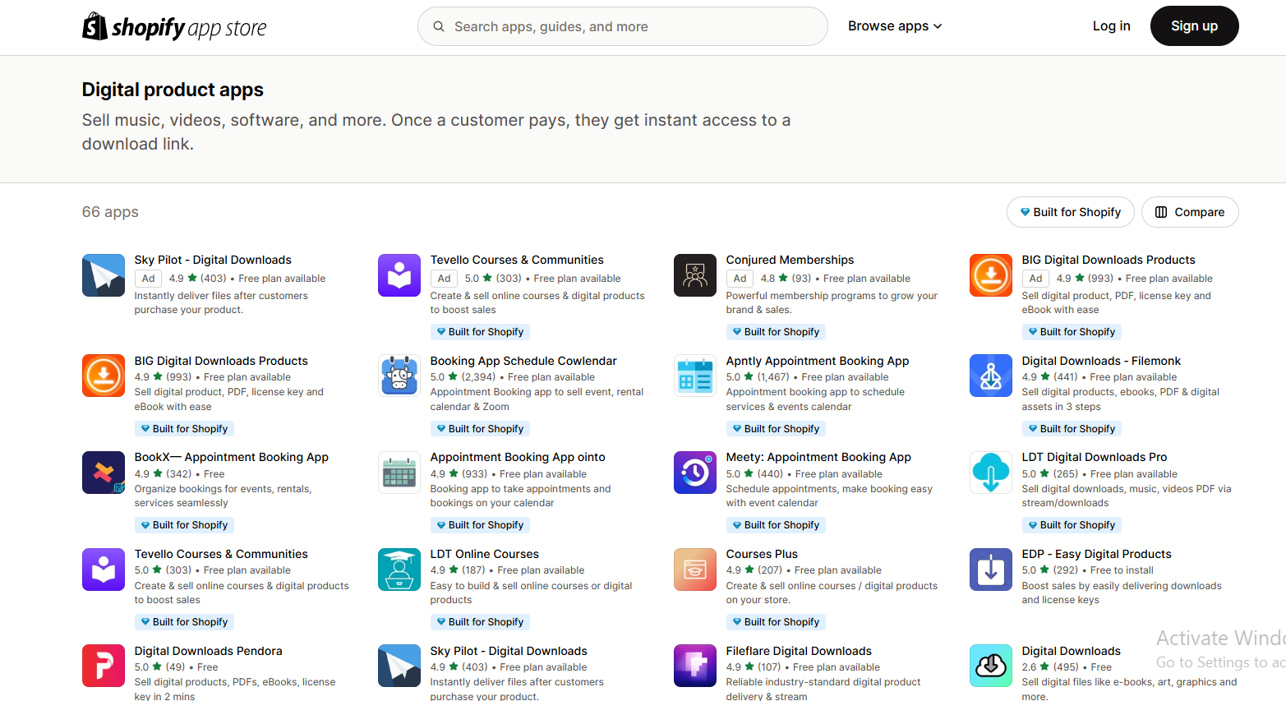
Task: Open Fileflare Digital Downloads title
Action: coord(799,651)
